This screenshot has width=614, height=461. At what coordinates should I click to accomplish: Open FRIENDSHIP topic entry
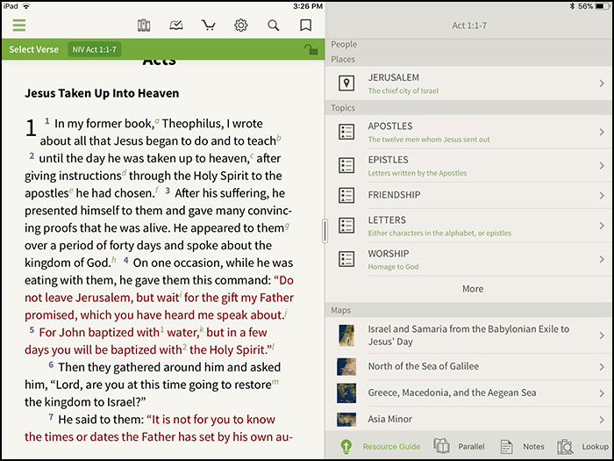click(469, 195)
